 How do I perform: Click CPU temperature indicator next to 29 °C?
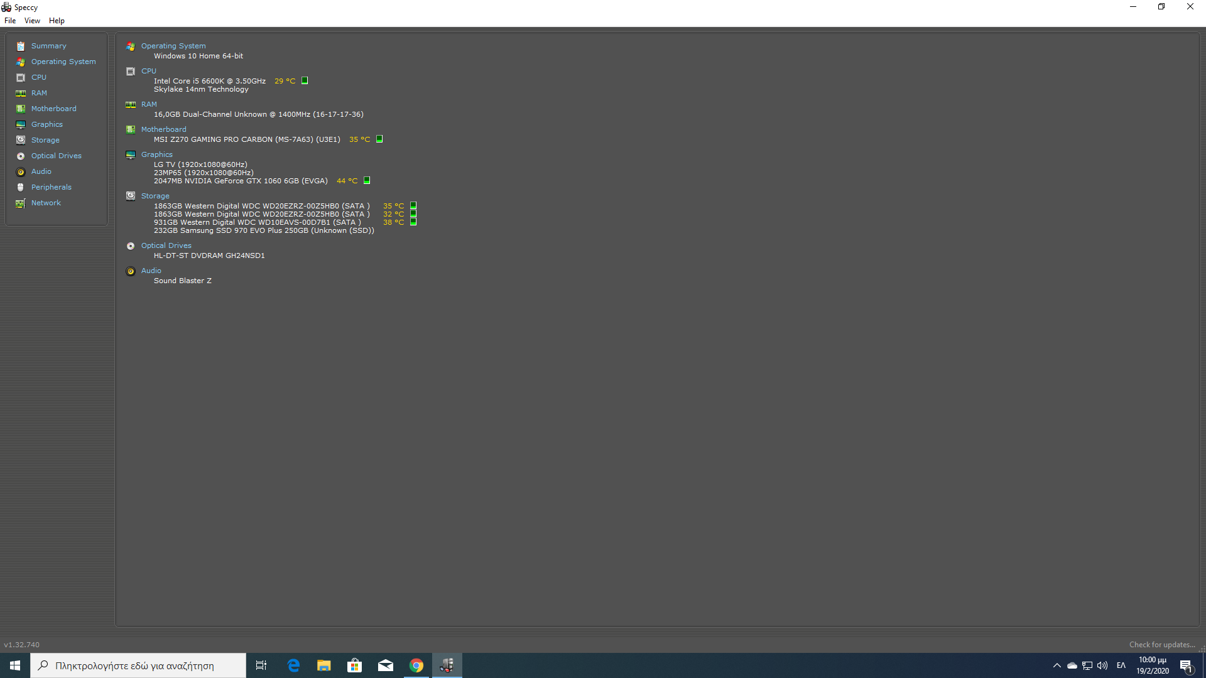(305, 81)
